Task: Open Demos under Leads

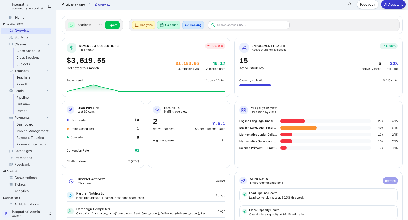Action: 22,111
